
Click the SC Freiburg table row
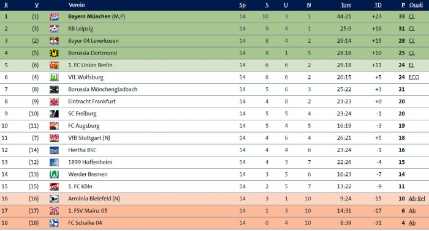pyautogui.click(x=214, y=114)
